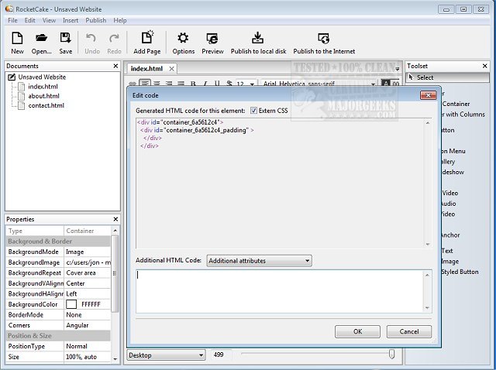Viewport: 496px width, 370px height.
Task: Open the Options gear icon
Action: pyautogui.click(x=184, y=38)
